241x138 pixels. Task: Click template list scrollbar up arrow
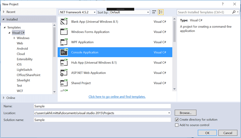(174, 19)
